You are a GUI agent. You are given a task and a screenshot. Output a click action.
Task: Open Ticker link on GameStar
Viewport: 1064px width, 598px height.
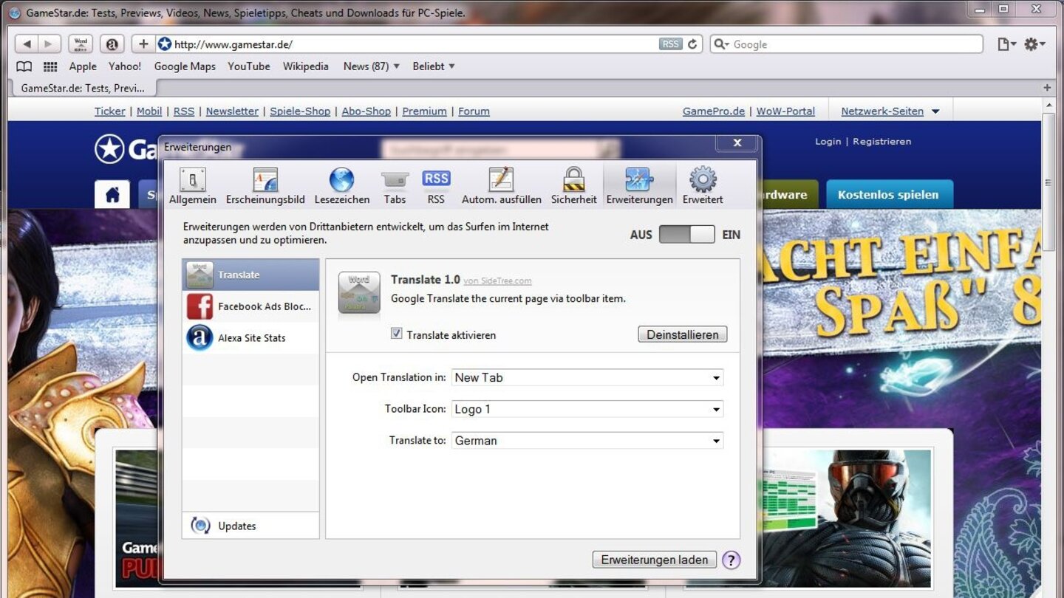pos(110,111)
